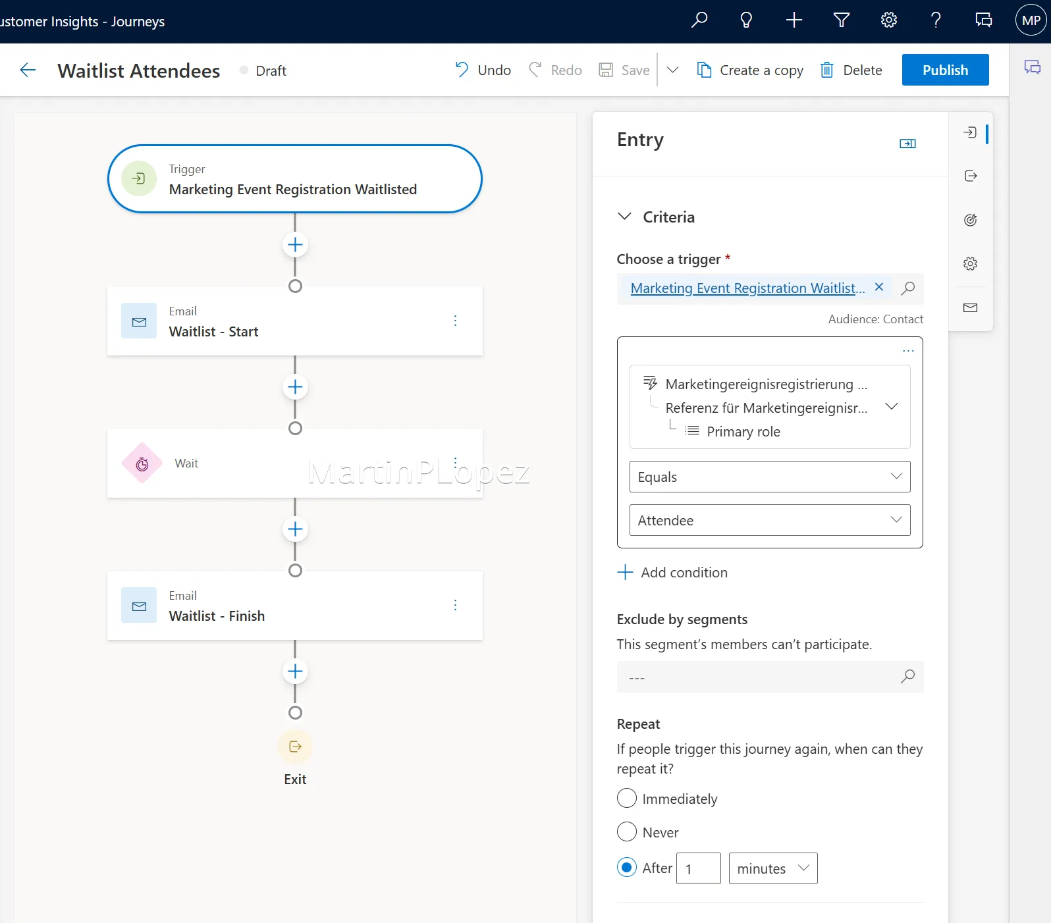The width and height of the screenshot is (1051, 923).
Task: Select the After repeat option
Action: tap(627, 867)
